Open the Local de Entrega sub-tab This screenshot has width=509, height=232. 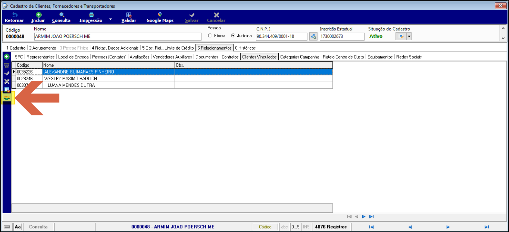pyautogui.click(x=73, y=57)
